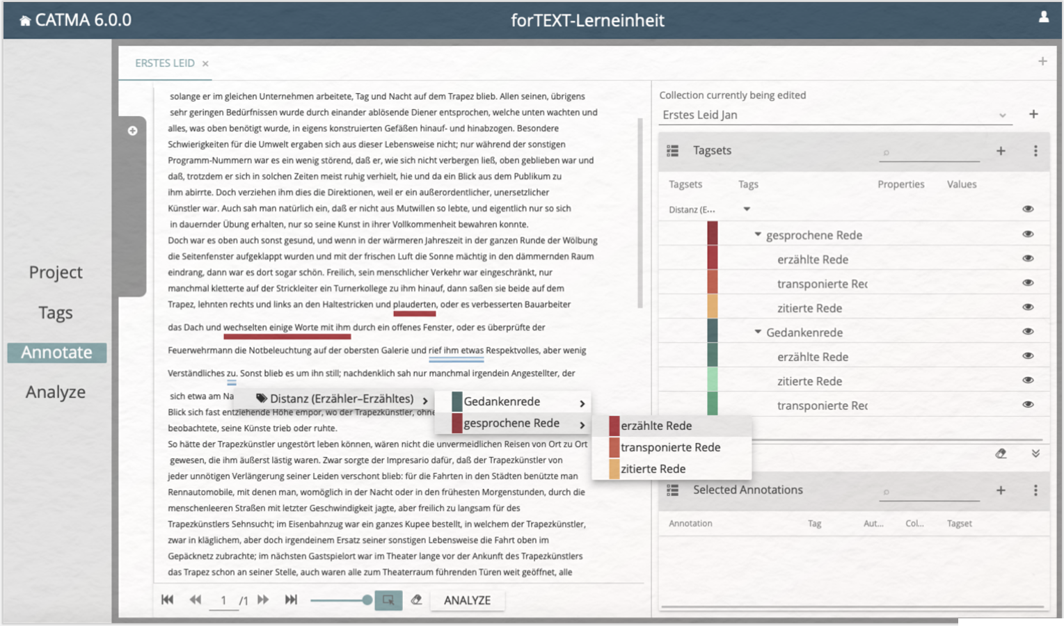Click the document text scrollbar

coord(640,212)
